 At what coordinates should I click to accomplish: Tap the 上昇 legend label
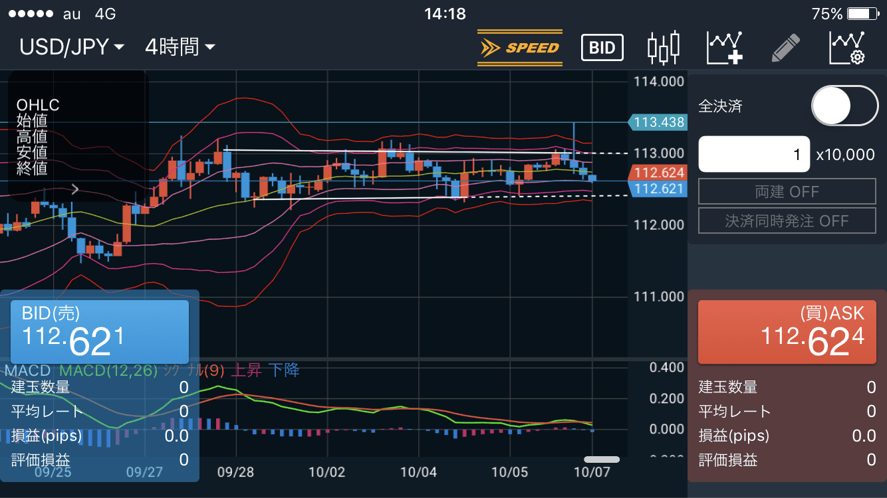[x=245, y=371]
